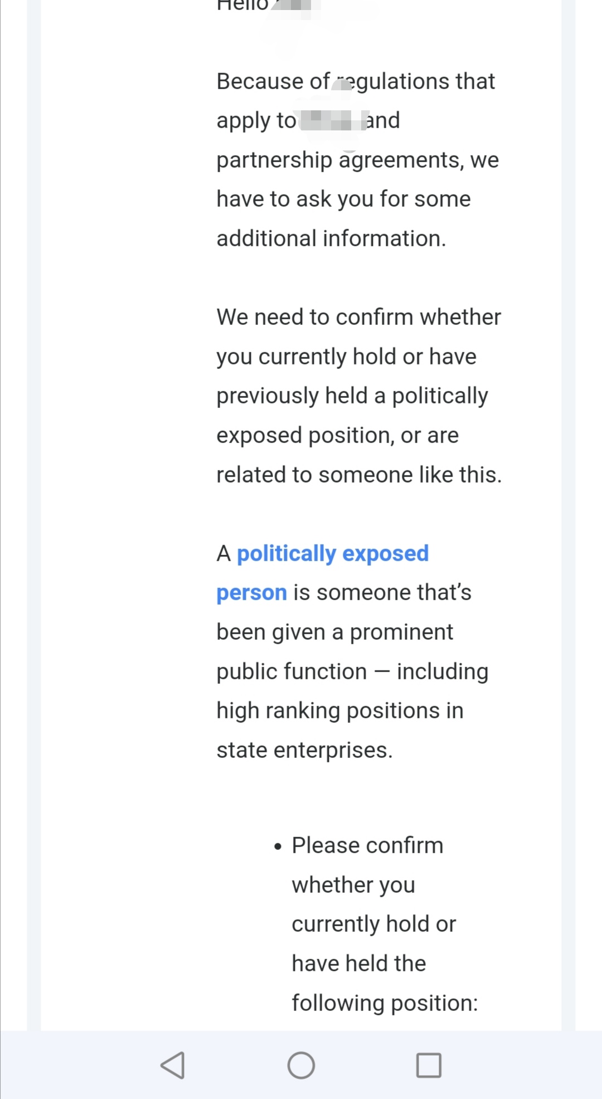
Task: Click the "related to someone like this." line
Action: point(359,475)
